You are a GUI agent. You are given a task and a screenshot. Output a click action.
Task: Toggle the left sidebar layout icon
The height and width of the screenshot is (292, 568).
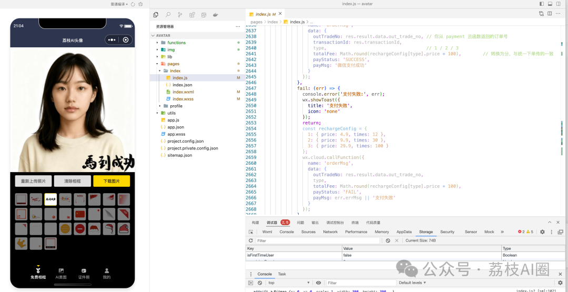[542, 4]
